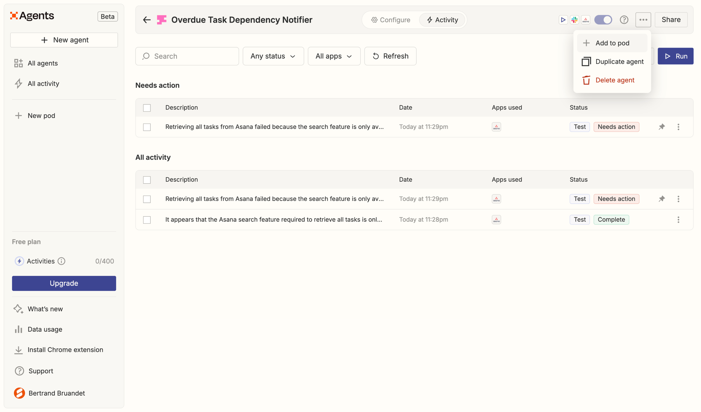Select Duplicate agent menu item

[612, 62]
